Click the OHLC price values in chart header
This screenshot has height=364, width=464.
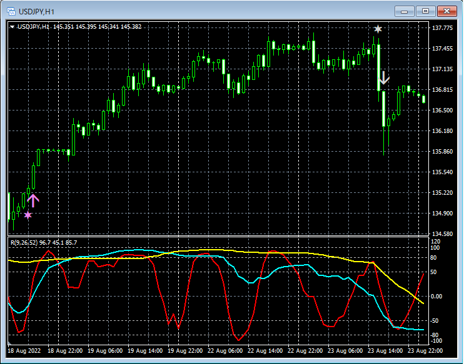pos(98,27)
